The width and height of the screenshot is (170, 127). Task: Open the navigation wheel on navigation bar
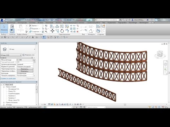pos(165,64)
